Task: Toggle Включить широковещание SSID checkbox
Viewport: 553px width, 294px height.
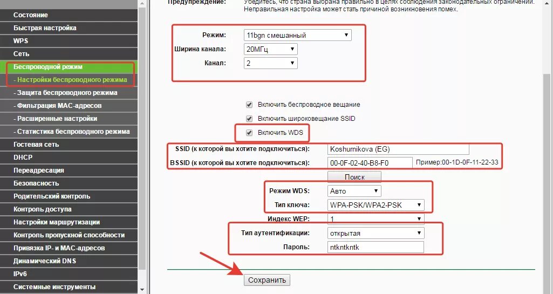Action: point(249,119)
